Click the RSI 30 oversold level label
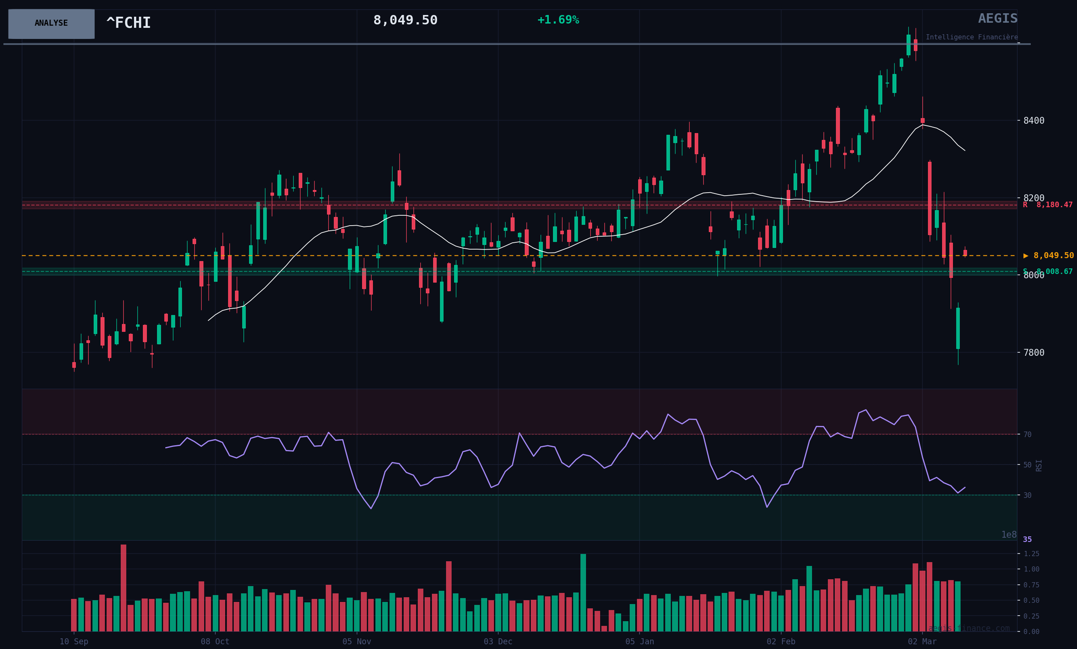 pyautogui.click(x=1027, y=495)
